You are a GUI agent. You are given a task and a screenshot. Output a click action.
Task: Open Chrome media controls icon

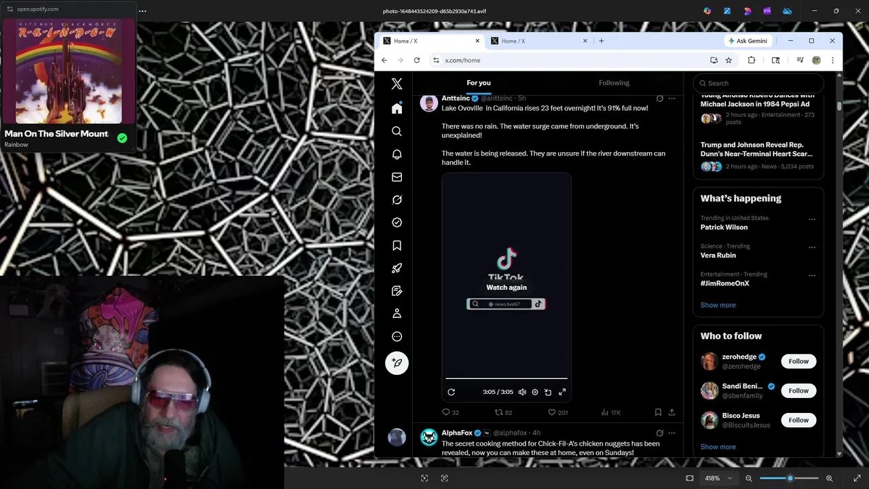[x=799, y=60]
